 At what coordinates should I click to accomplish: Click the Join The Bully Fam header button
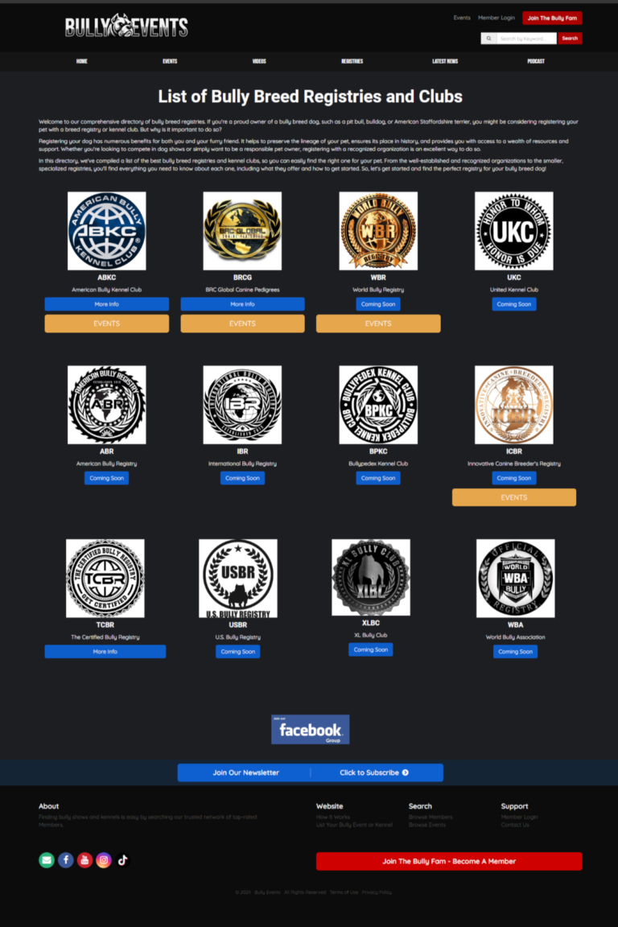pos(552,18)
